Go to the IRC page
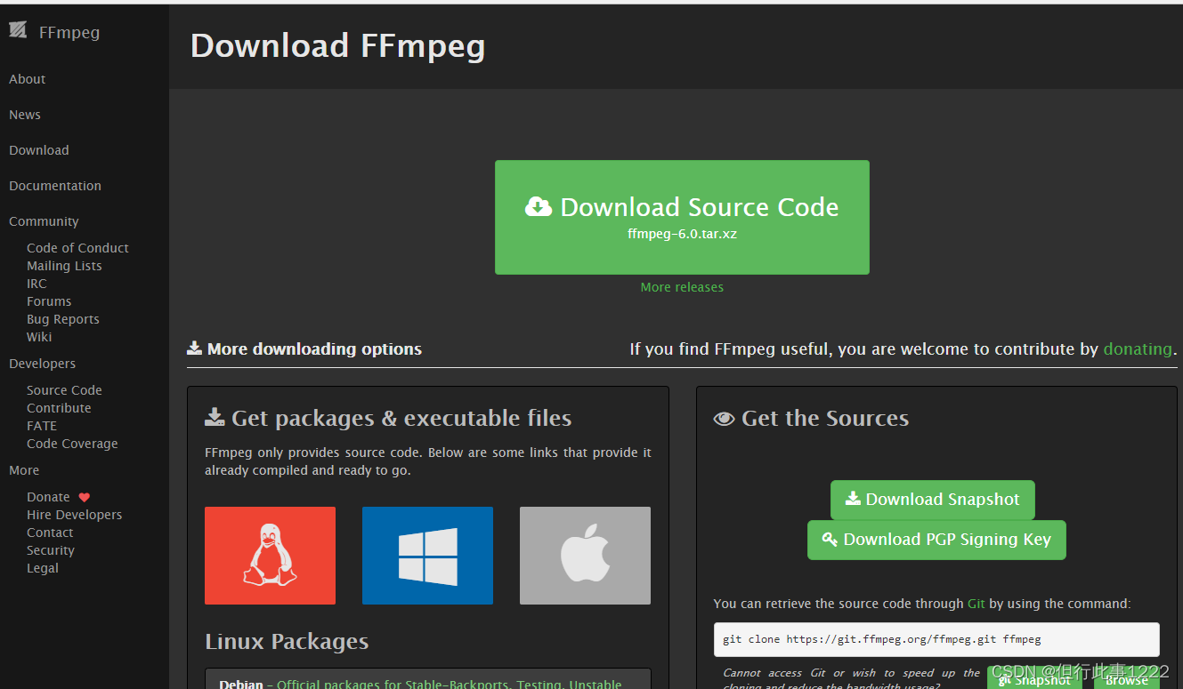1183x689 pixels. 36,284
